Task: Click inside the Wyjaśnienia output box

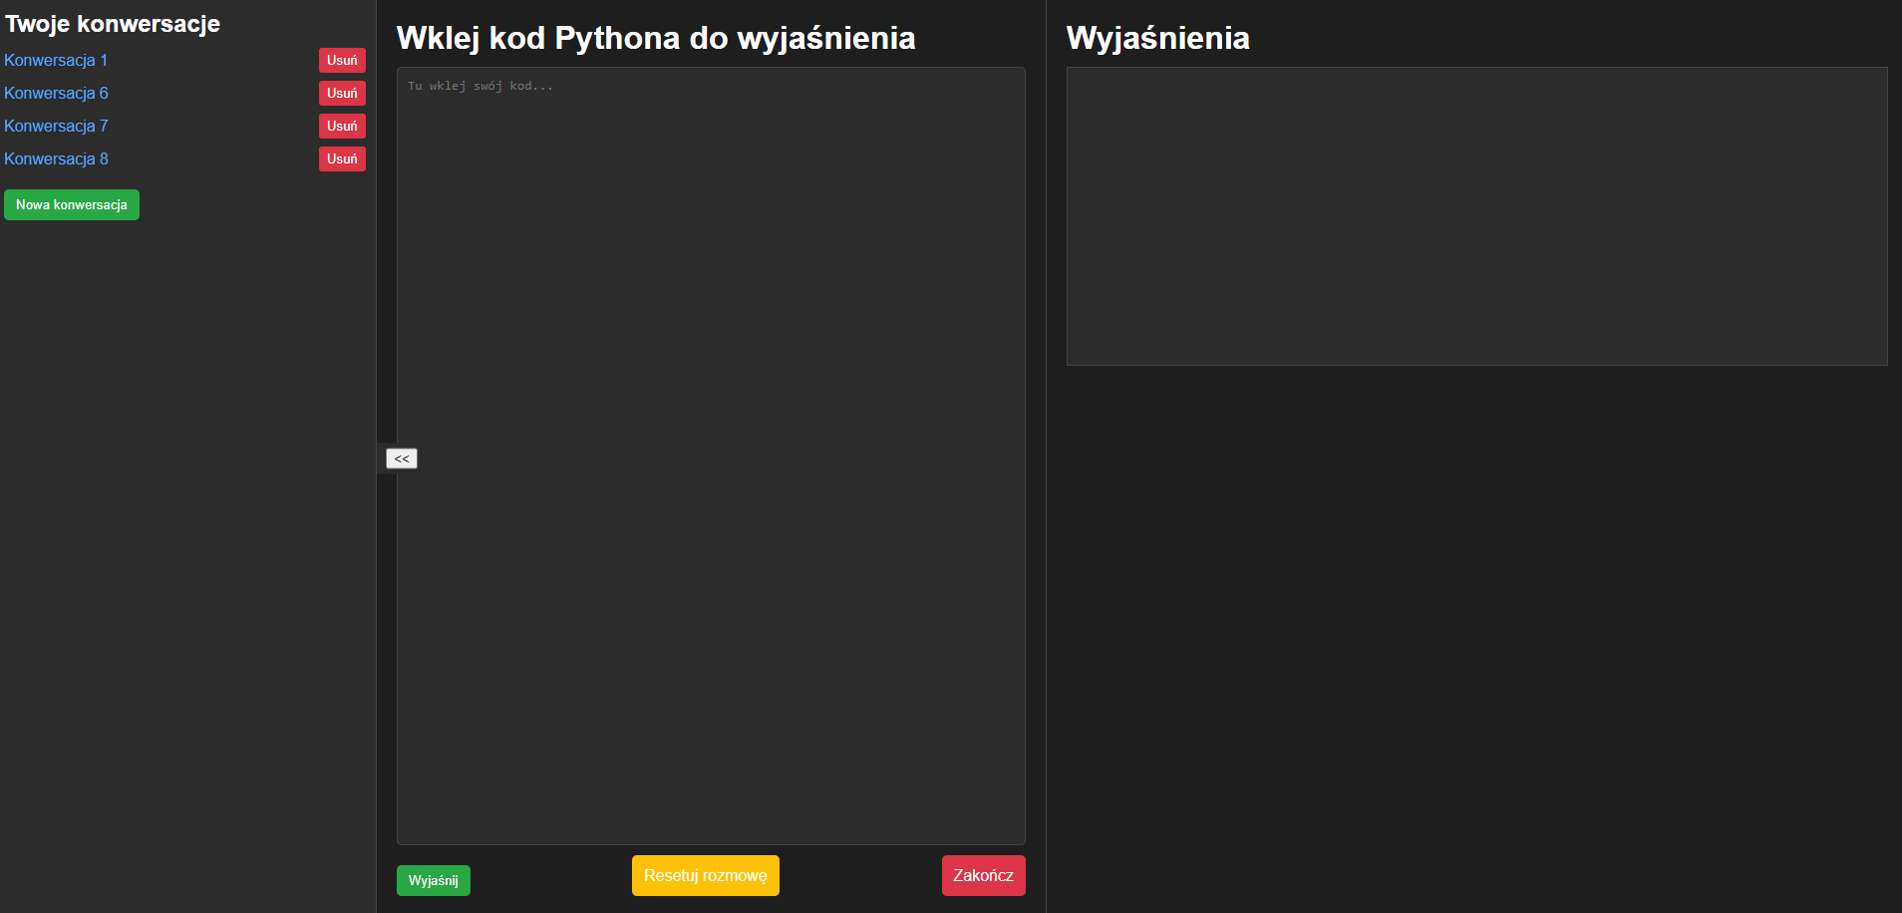Action: tap(1476, 216)
